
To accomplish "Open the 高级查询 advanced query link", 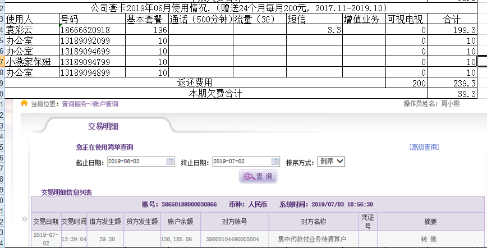I will click(424, 148).
